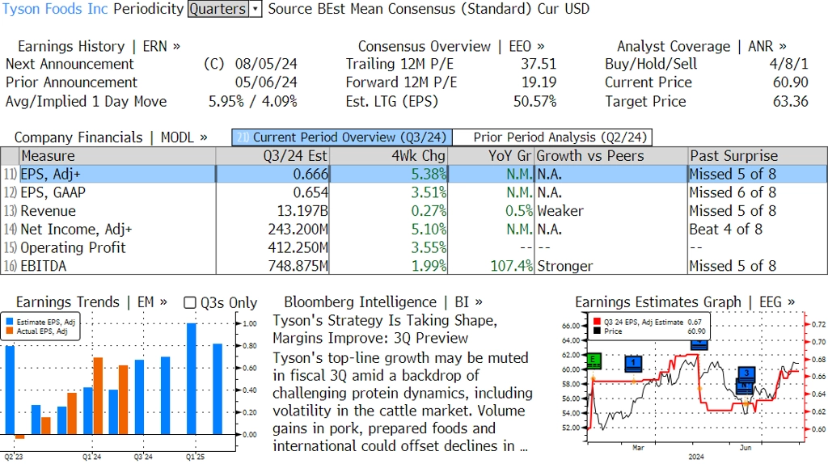Screen dimensions: 828x464
Task: Click the orange Actual EPS legend swatch
Action: pyautogui.click(x=10, y=331)
